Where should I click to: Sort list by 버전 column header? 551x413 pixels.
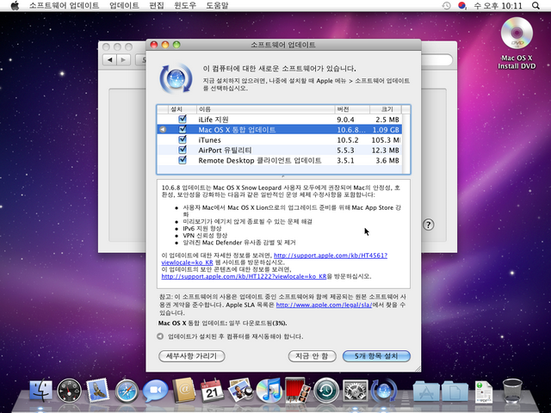coord(352,109)
